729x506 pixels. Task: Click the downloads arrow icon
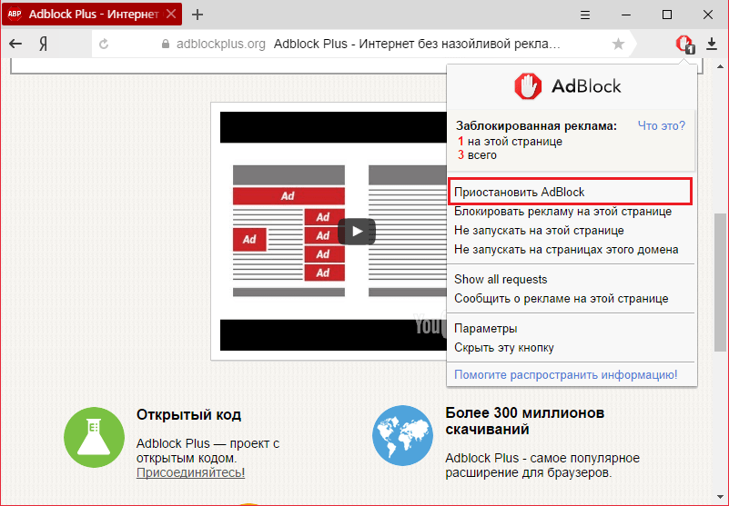point(712,44)
